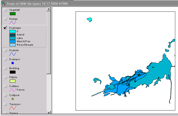Click the legend scrollbar down arrow
178x116 pixels.
tap(49, 113)
